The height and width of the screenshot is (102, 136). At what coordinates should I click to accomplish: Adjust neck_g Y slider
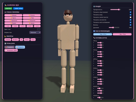[100, 45]
